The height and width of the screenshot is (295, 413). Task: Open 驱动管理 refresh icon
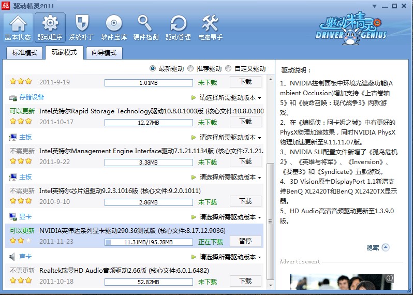[x=178, y=27]
